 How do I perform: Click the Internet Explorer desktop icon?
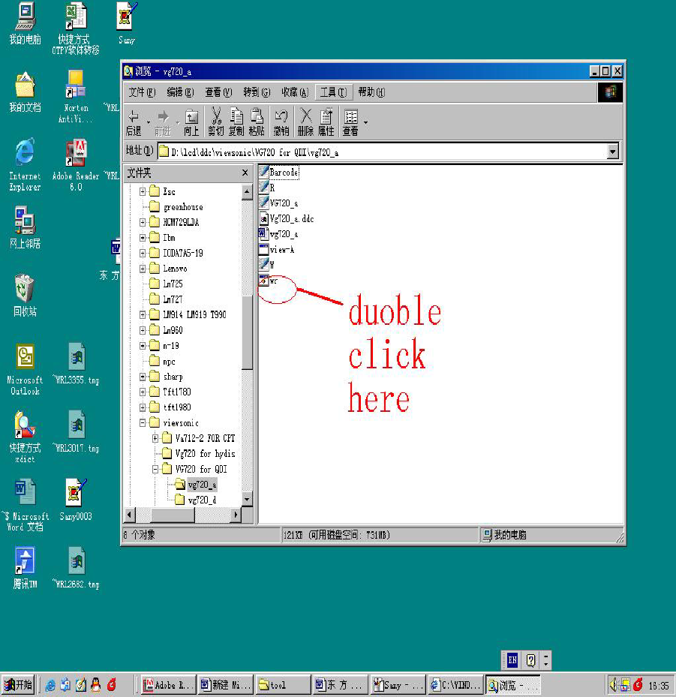pos(25,164)
